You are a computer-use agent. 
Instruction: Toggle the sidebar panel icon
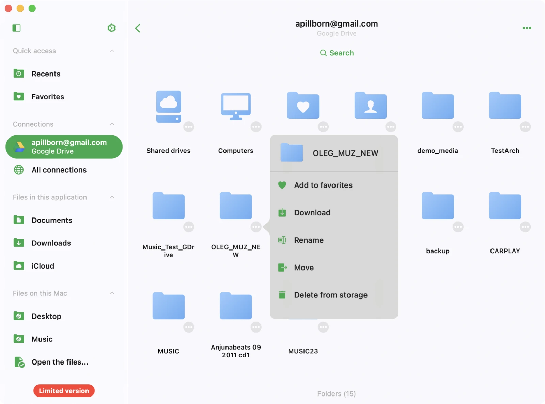tap(16, 28)
